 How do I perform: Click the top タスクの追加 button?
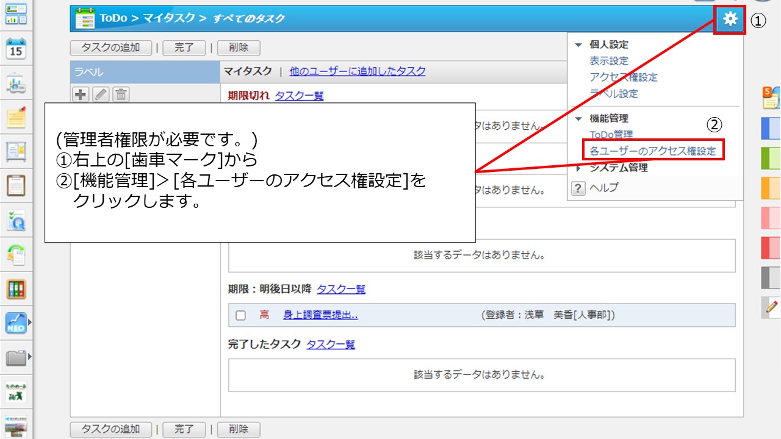(110, 48)
